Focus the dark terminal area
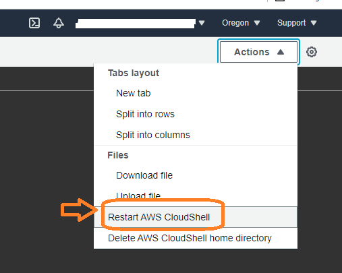The height and width of the screenshot is (273, 342). coord(47,180)
